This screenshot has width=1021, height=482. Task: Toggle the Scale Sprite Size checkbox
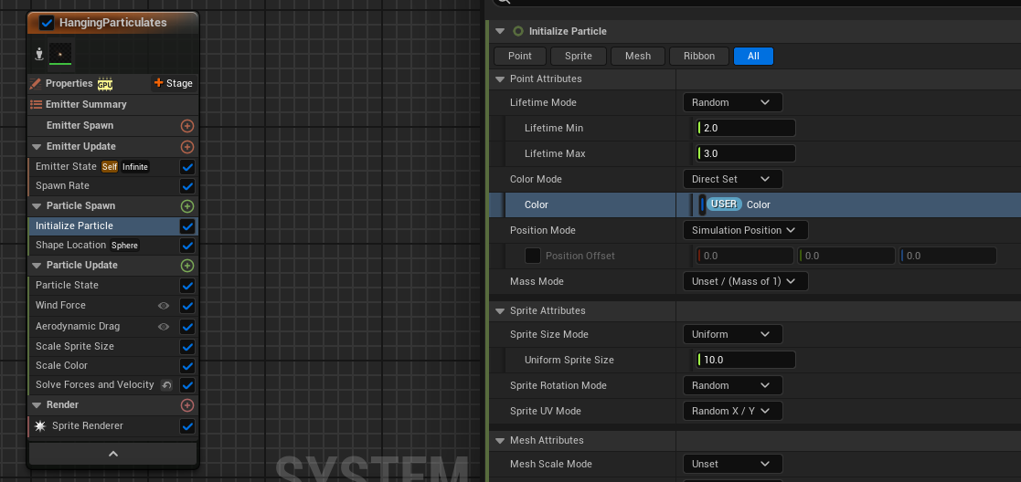[x=187, y=347]
